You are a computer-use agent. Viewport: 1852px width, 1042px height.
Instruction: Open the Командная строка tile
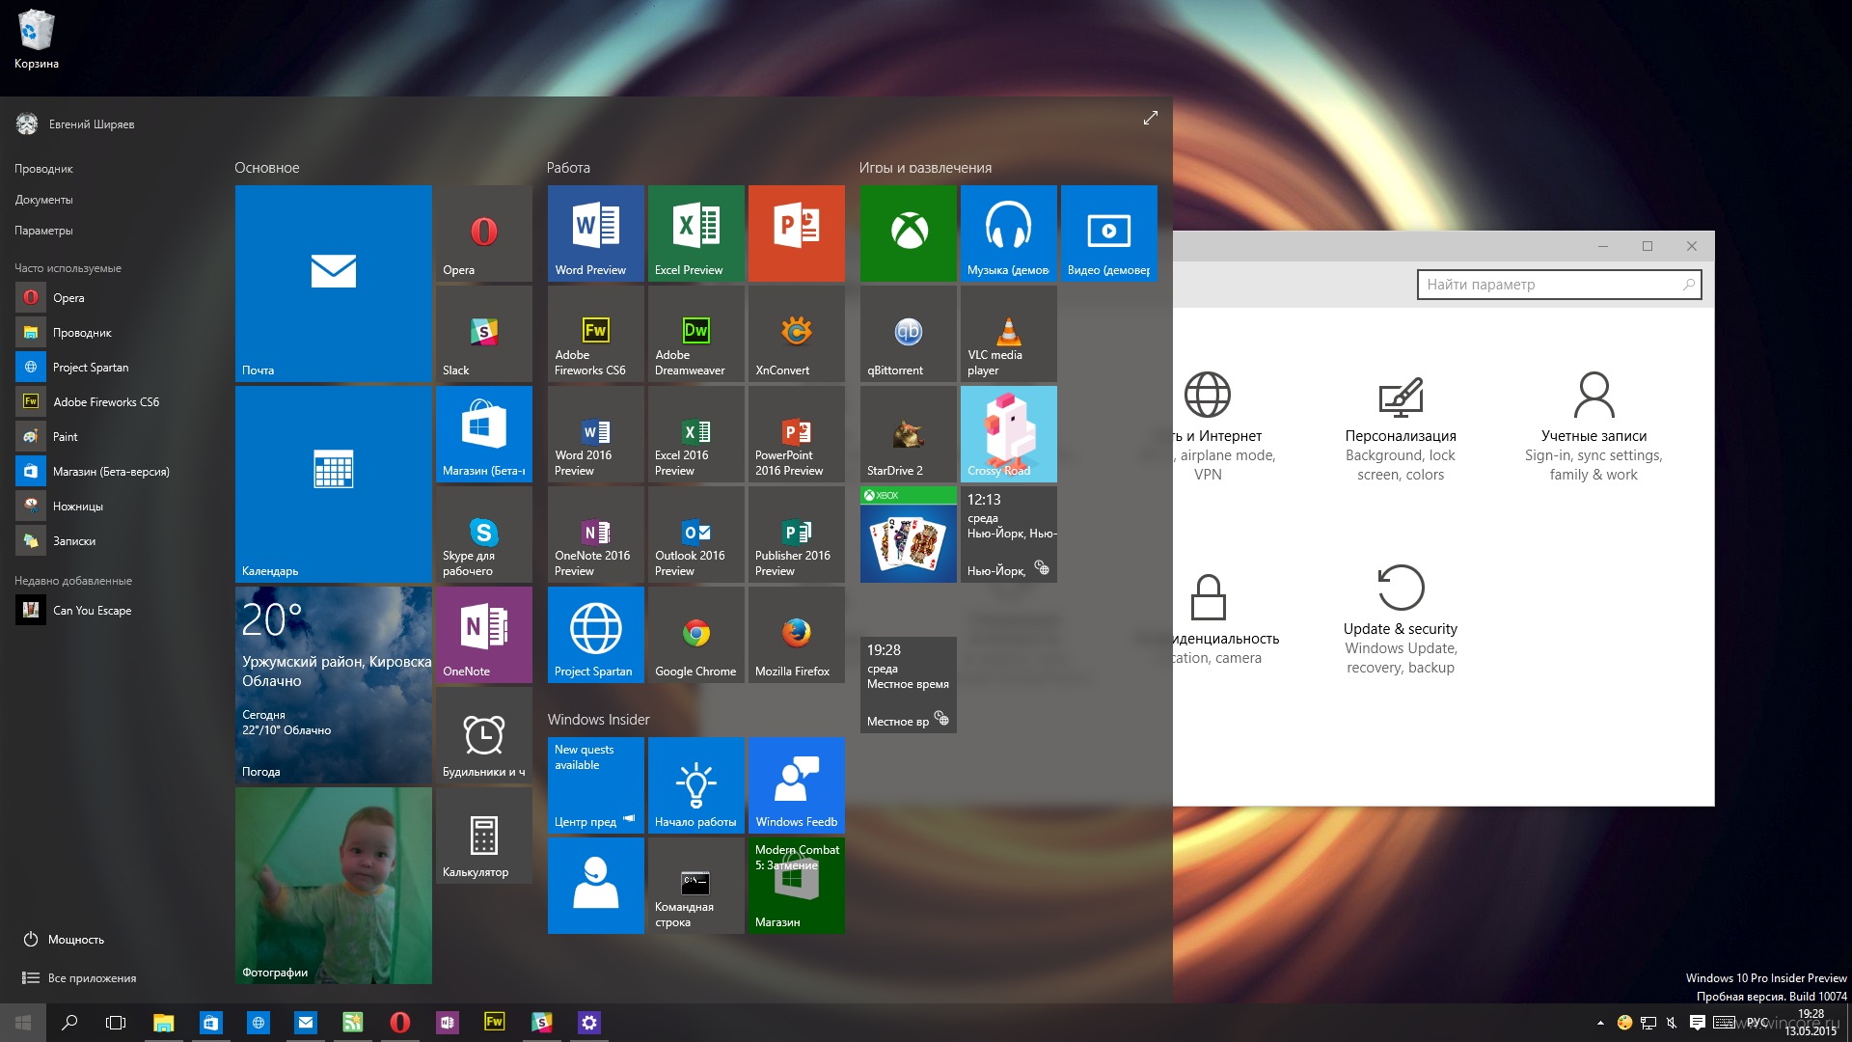pos(695,886)
